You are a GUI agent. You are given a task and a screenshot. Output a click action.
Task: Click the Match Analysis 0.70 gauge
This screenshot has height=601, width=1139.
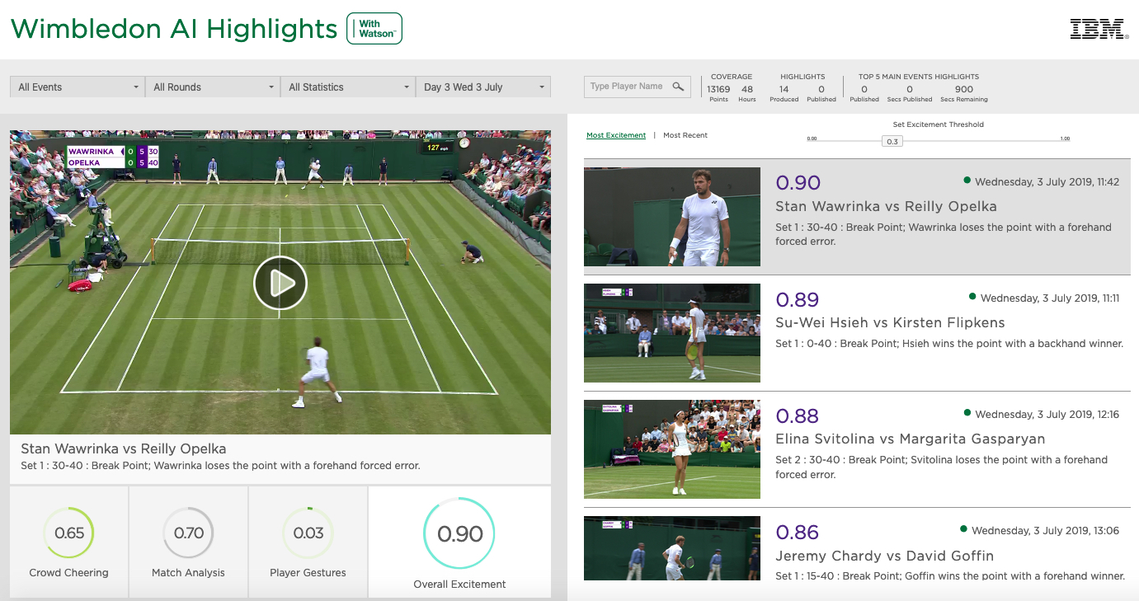[189, 533]
